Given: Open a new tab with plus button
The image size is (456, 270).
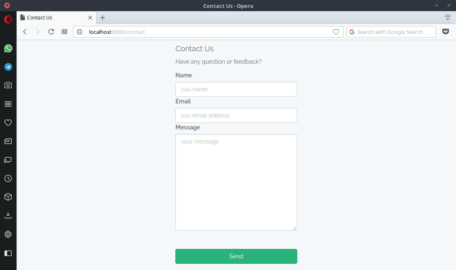Looking at the screenshot, I should coord(103,17).
